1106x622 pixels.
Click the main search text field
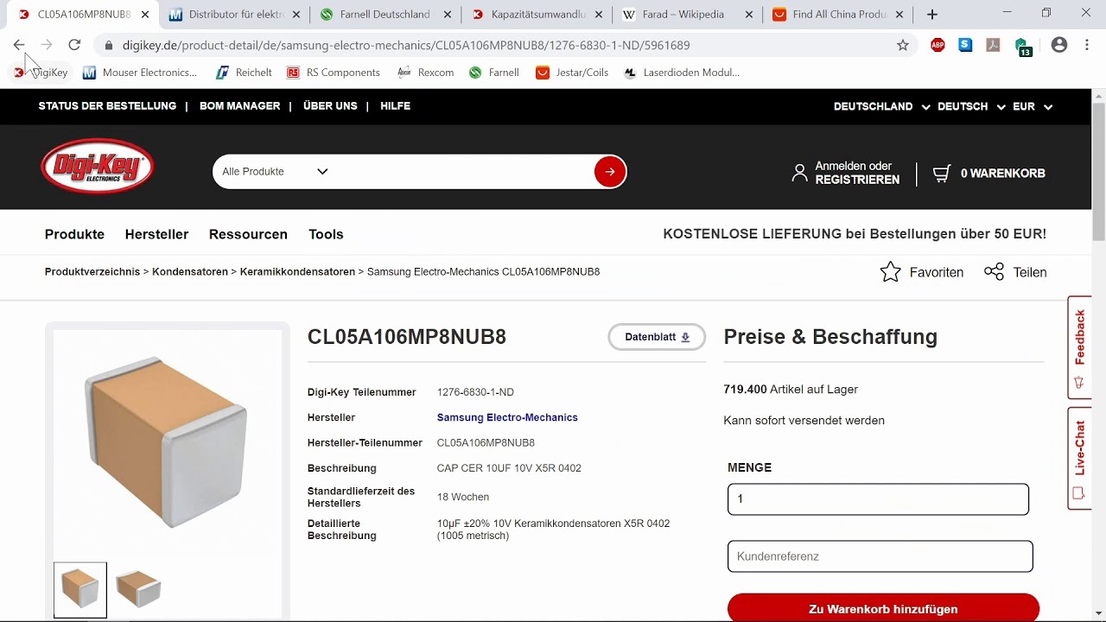click(462, 172)
